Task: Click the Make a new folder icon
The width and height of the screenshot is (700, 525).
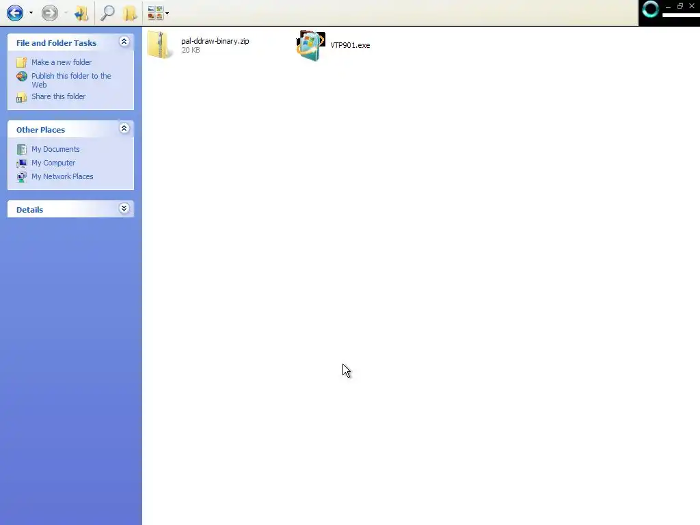Action: pos(21,62)
